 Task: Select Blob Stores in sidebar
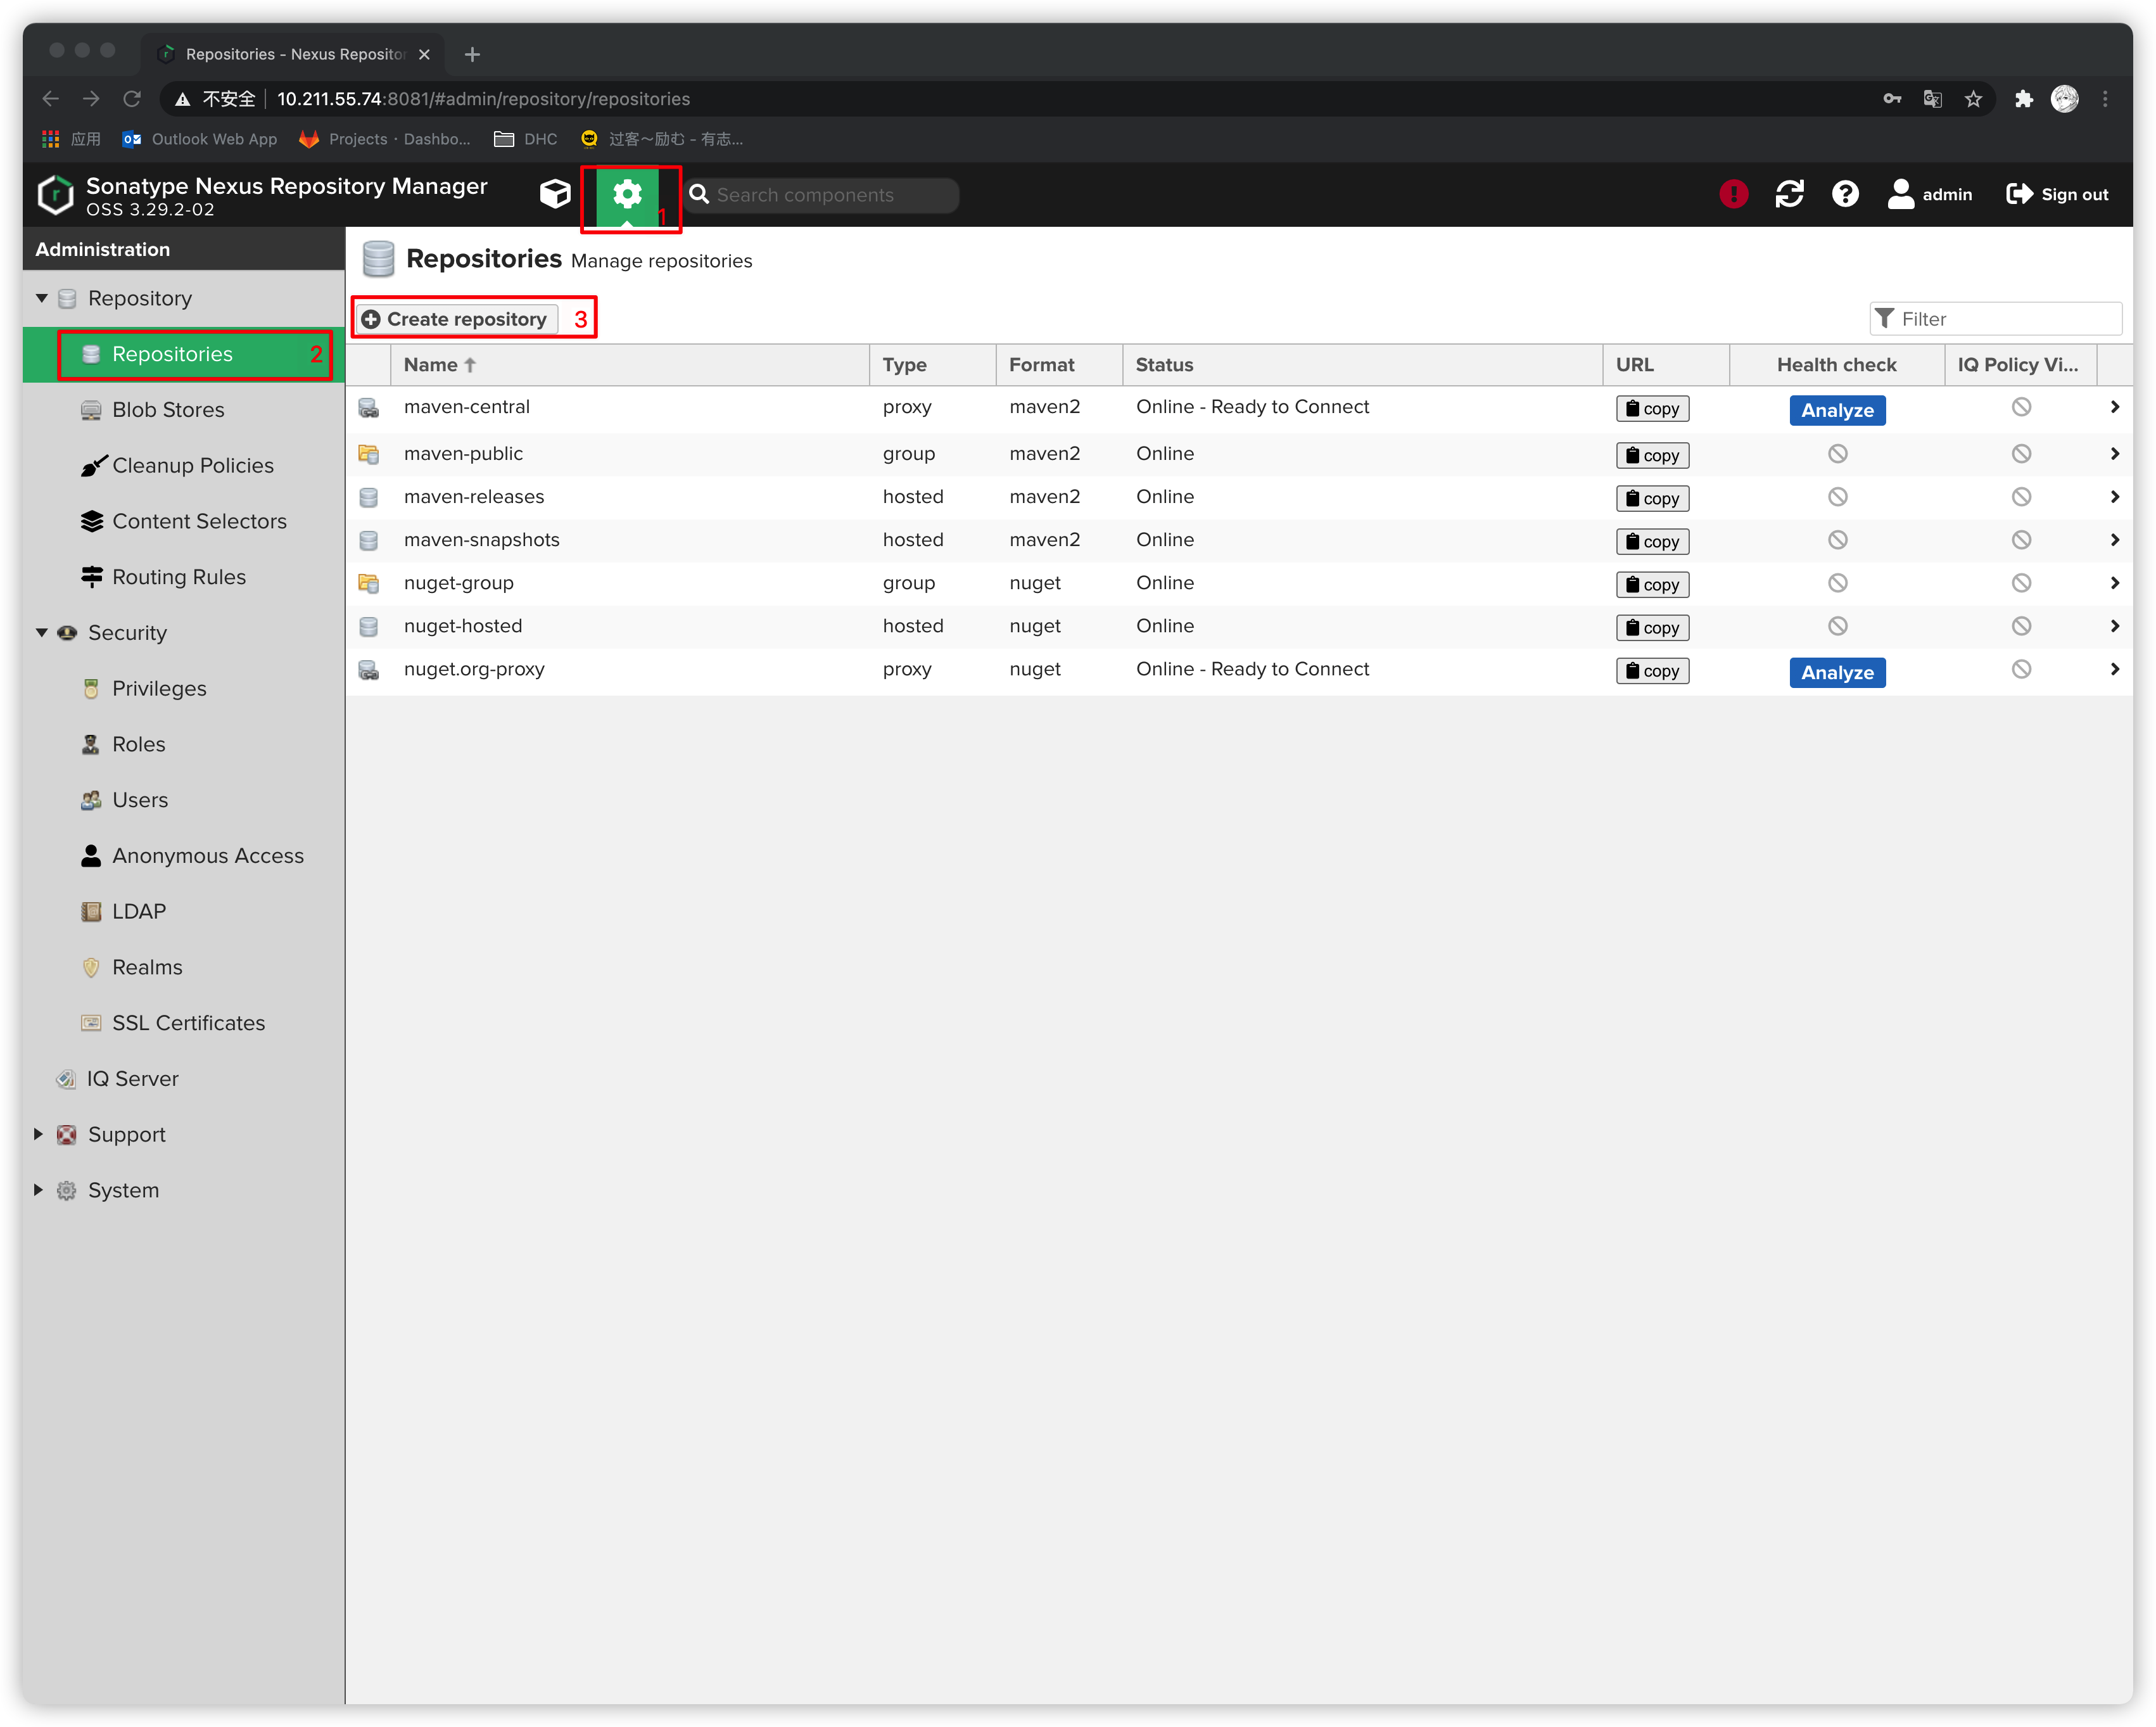click(x=168, y=410)
